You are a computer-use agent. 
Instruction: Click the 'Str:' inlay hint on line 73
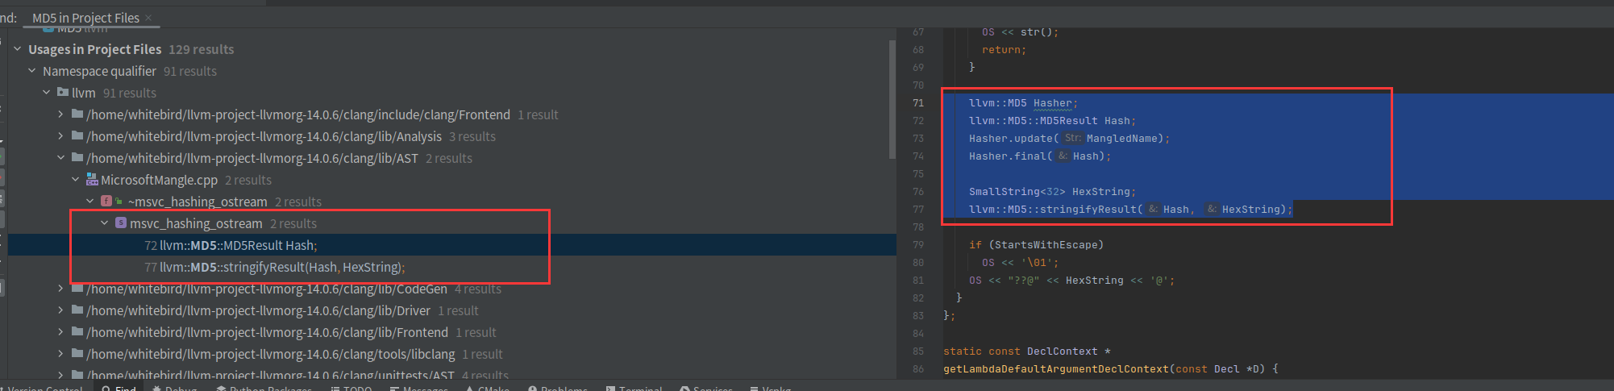click(x=1072, y=138)
